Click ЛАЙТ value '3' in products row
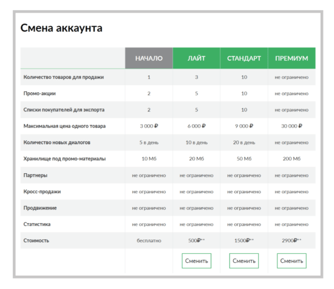 coord(197,77)
